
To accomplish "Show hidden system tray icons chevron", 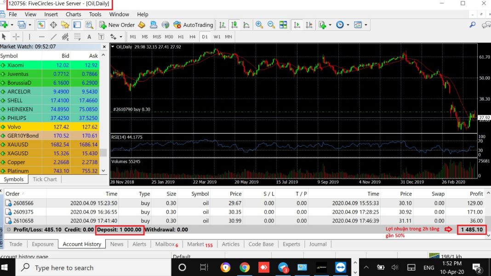I will click(366, 268).
